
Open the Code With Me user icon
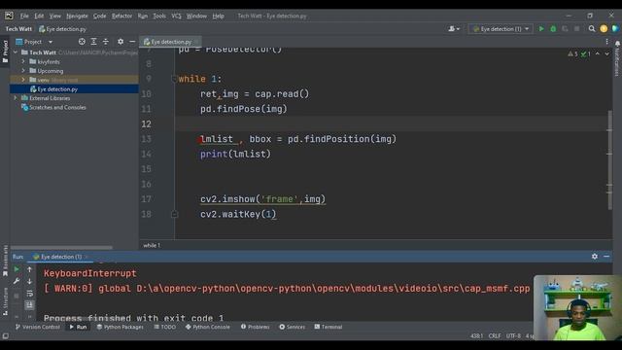click(x=454, y=29)
